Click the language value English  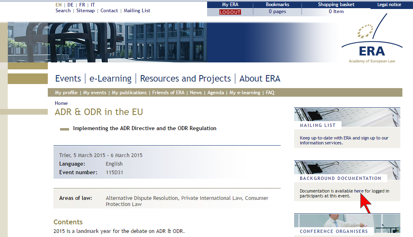(x=114, y=164)
